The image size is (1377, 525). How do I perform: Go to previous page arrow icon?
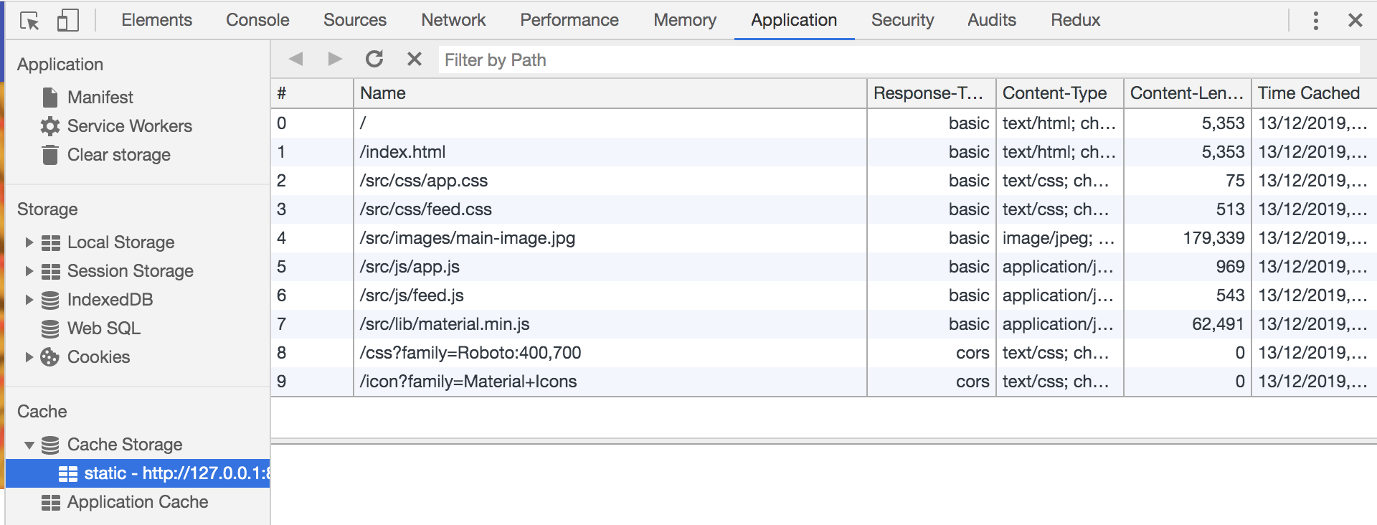tap(296, 60)
